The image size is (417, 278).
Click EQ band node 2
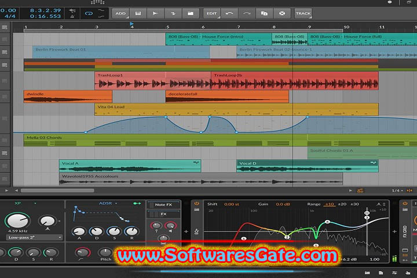point(287,237)
